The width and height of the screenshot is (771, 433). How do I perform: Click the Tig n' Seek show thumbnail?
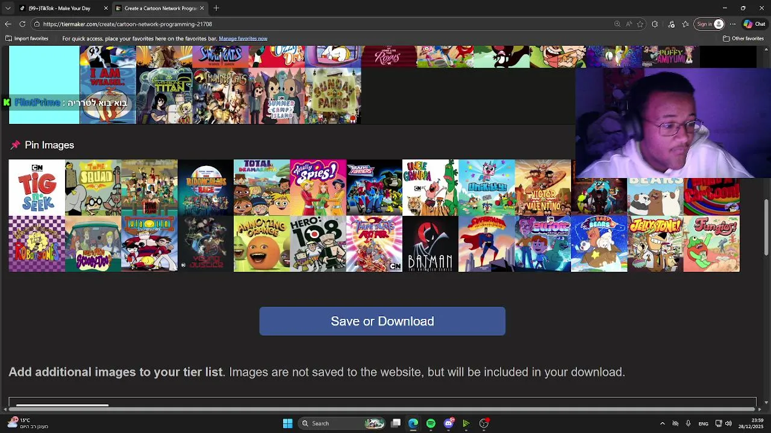(x=37, y=187)
